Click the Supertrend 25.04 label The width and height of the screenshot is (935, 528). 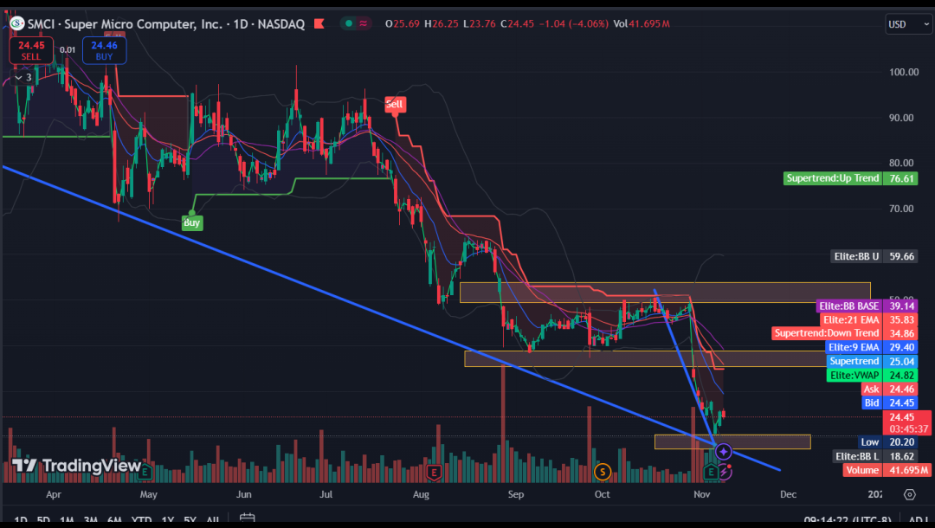872,361
